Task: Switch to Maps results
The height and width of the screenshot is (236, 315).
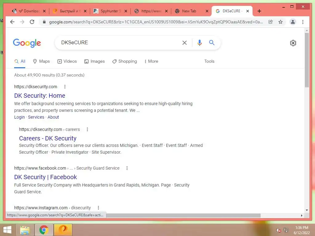Action: (x=41, y=61)
